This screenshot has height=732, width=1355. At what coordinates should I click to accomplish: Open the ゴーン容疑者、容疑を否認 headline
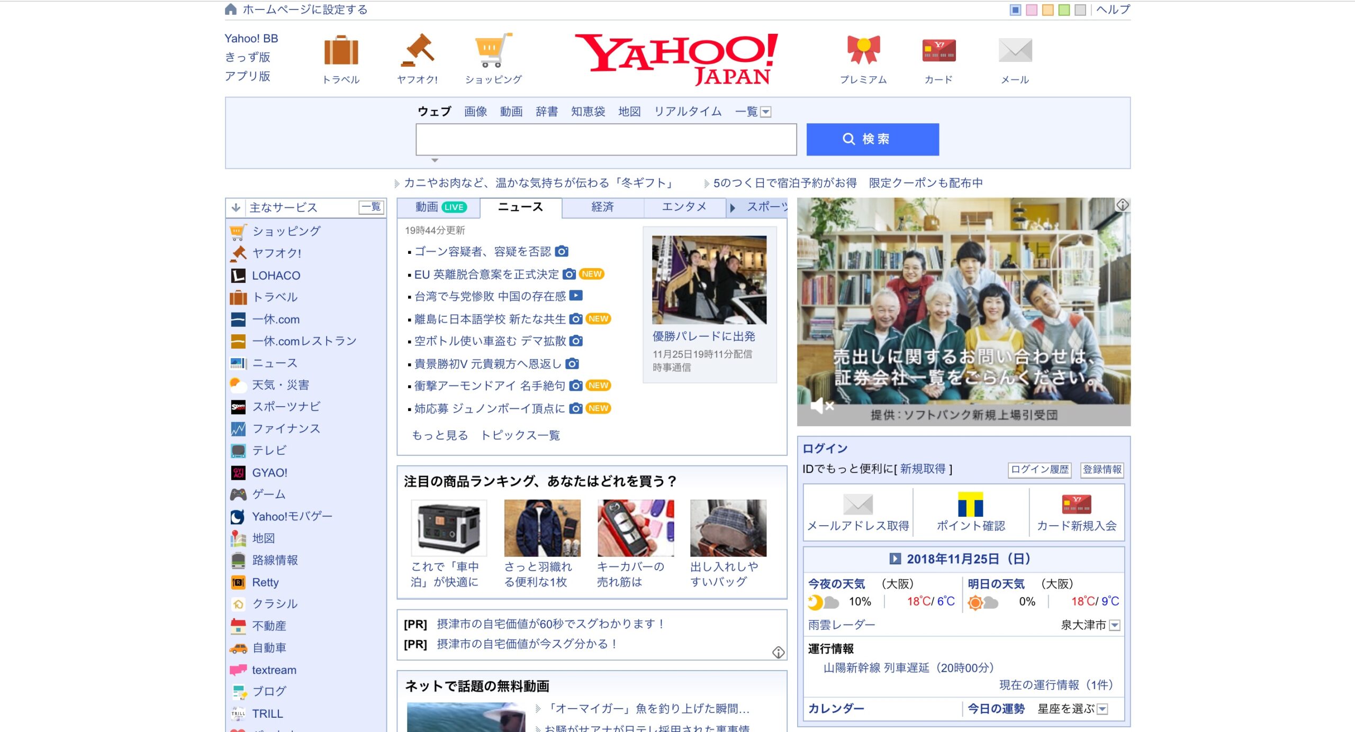[483, 251]
